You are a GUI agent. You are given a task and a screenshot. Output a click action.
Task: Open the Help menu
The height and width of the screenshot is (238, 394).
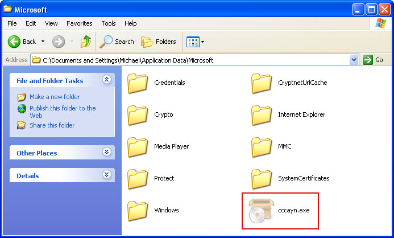(131, 23)
